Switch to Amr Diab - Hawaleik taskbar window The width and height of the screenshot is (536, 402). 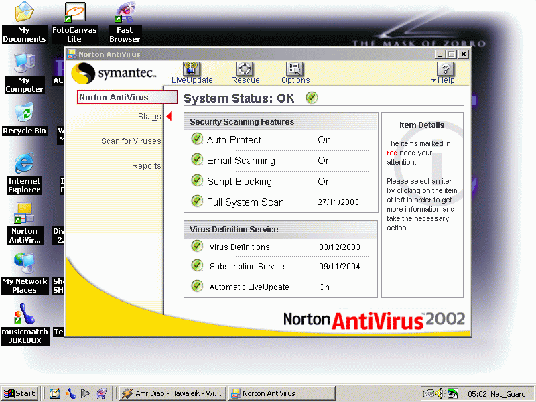click(x=173, y=393)
